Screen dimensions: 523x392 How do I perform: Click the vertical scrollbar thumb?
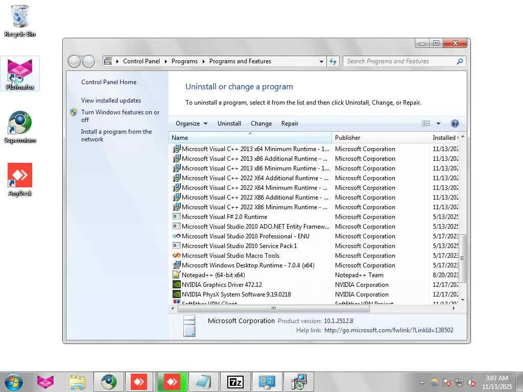coord(462,258)
